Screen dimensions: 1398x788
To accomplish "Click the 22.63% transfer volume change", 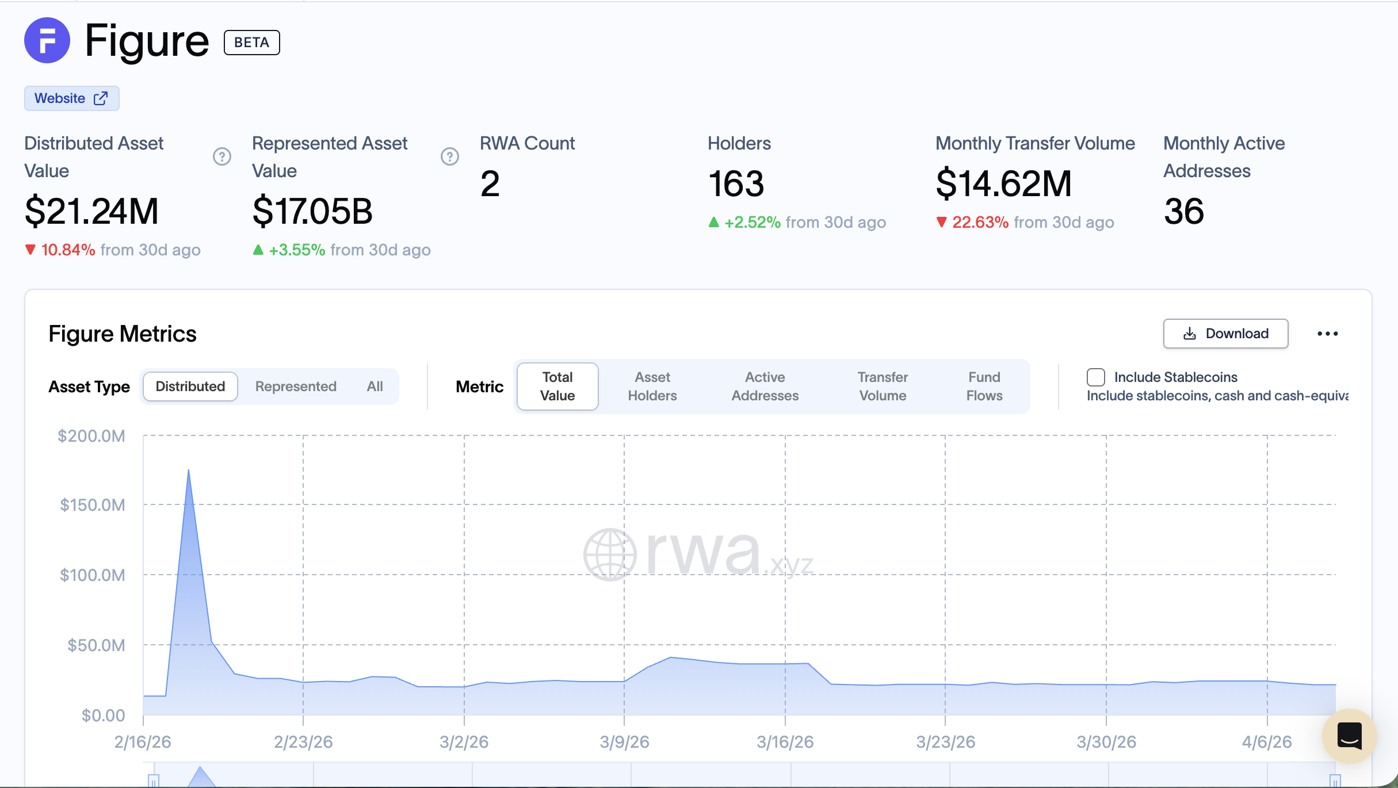I will pos(972,222).
